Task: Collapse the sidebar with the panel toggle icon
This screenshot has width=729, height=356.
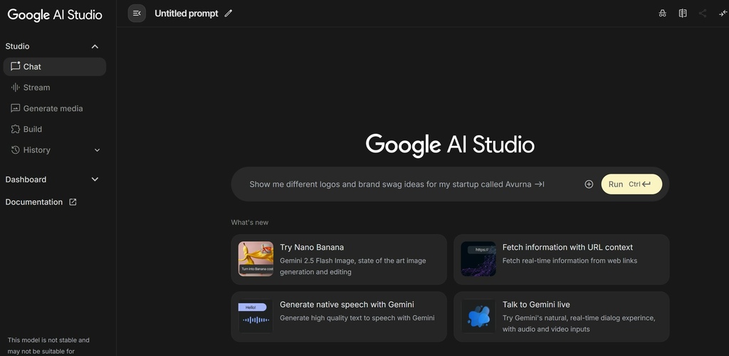Action: pos(137,14)
